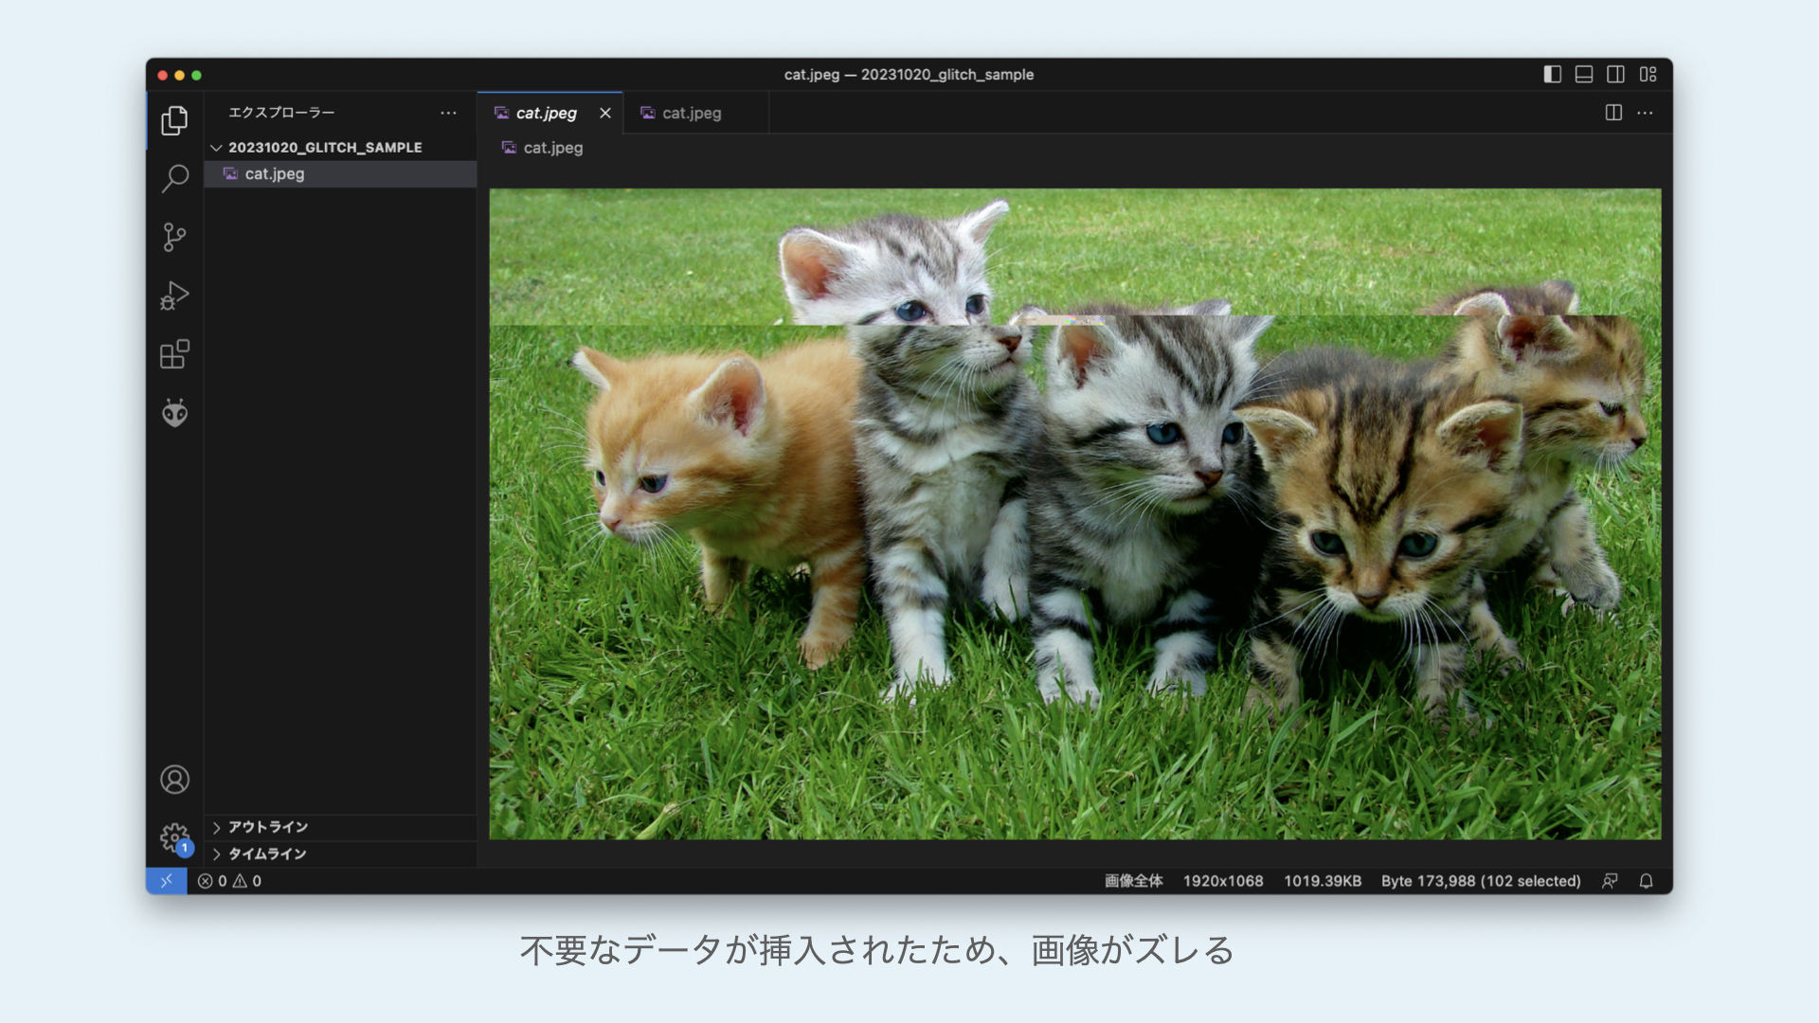Open the Run and Debug view

(174, 296)
